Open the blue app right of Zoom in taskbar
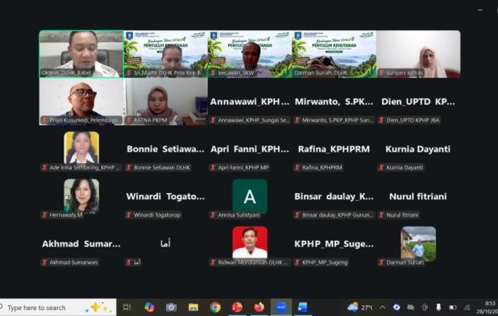The image size is (498, 316). tap(302, 307)
